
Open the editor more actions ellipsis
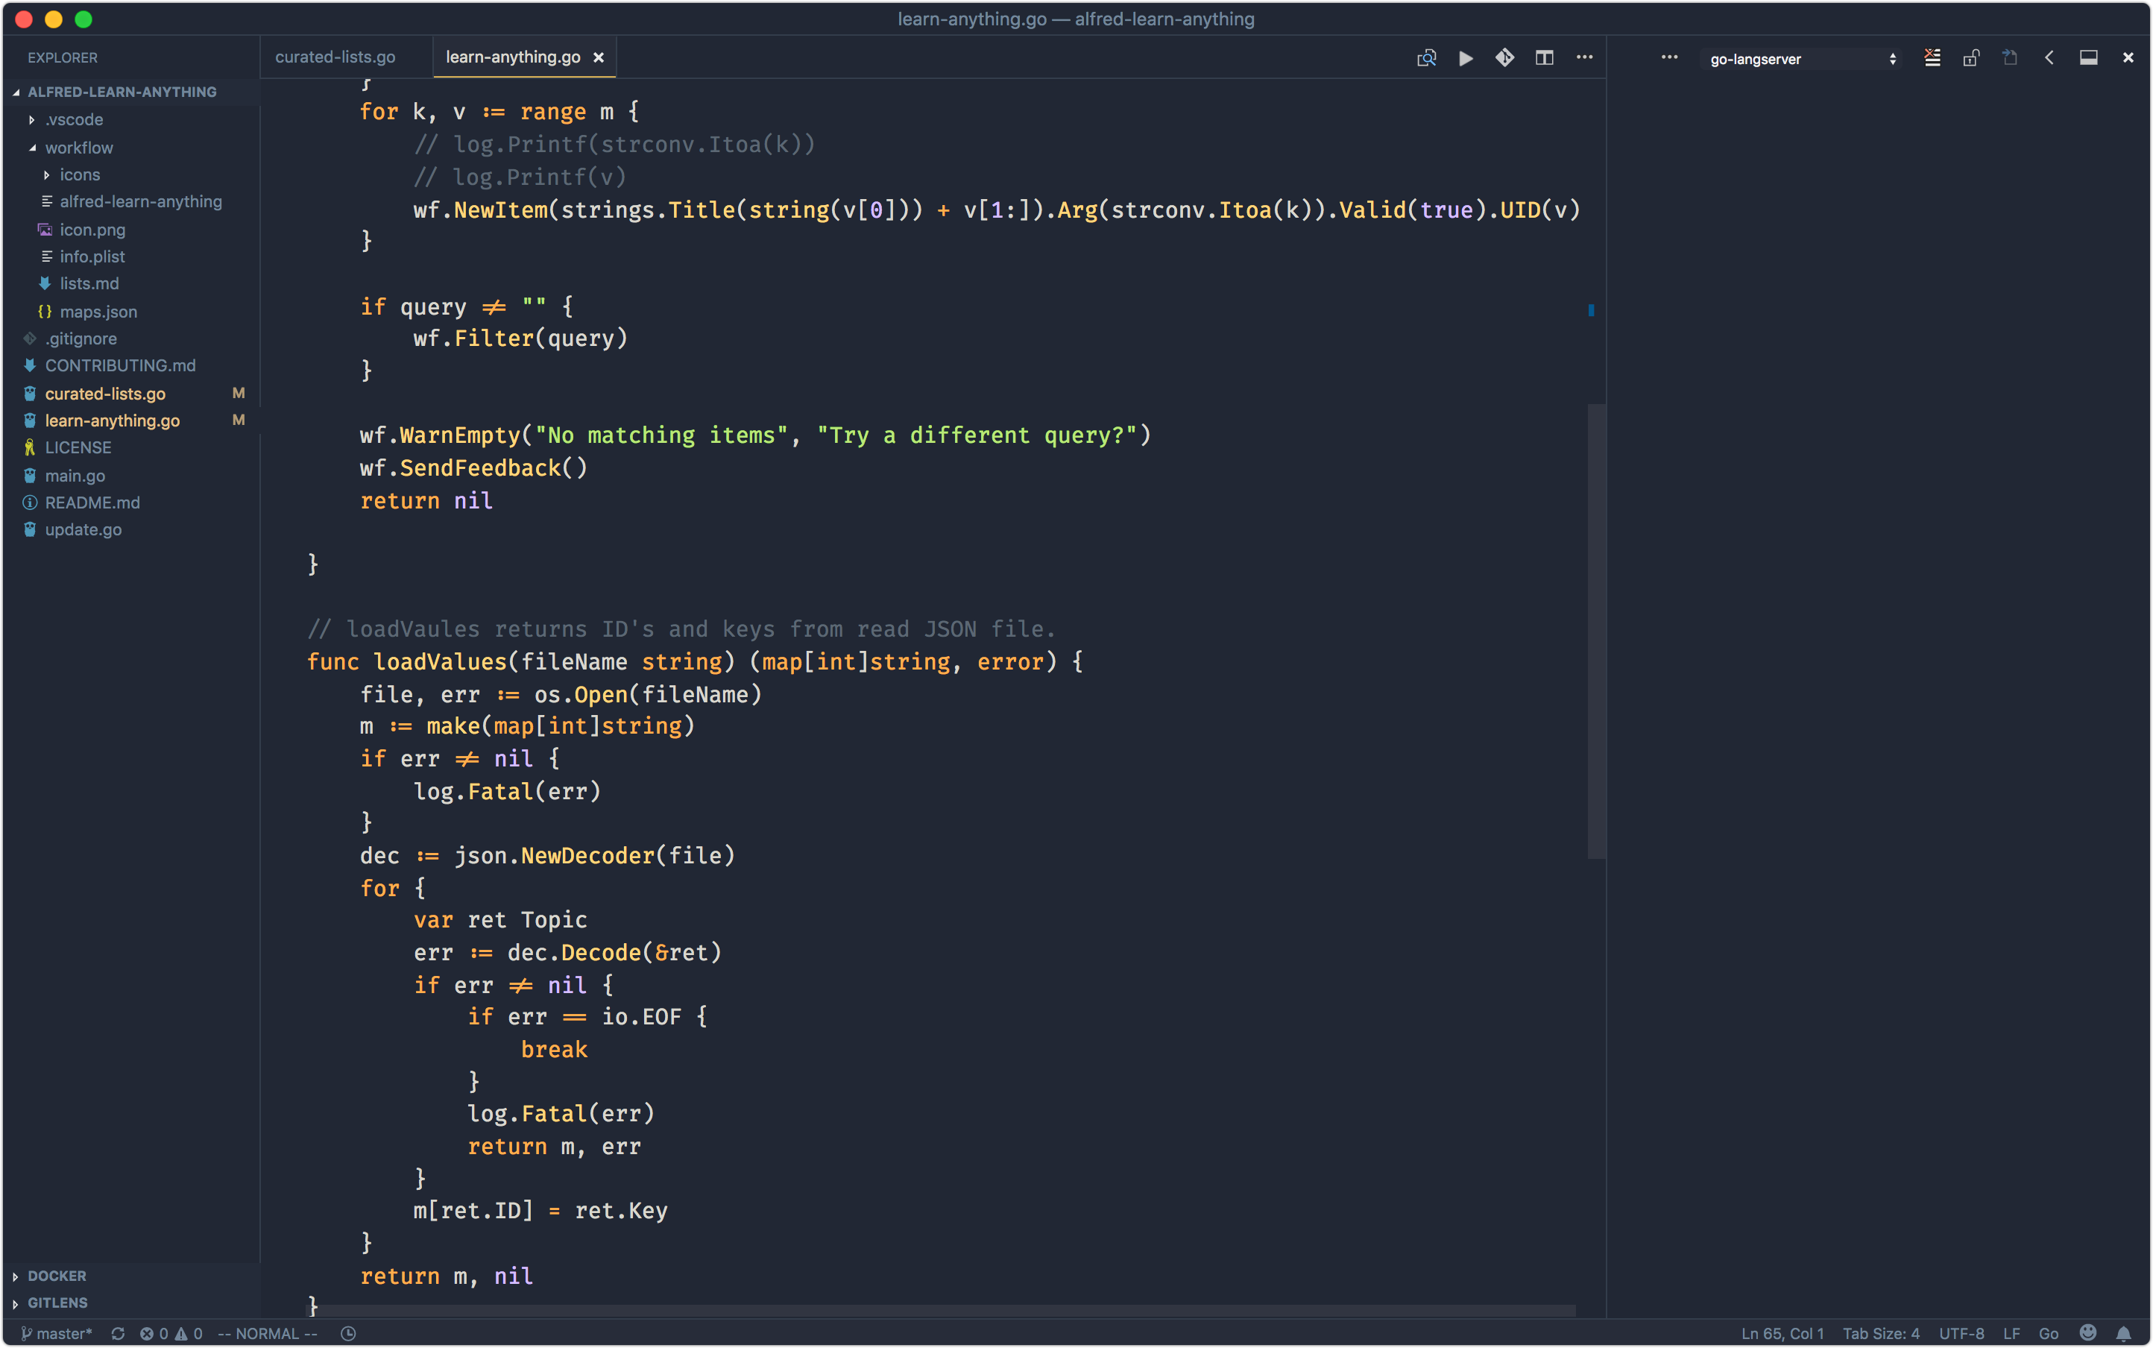point(1584,58)
